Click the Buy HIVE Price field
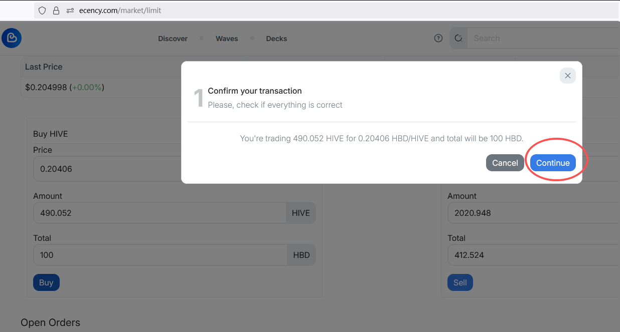This screenshot has width=620, height=332. 107,169
